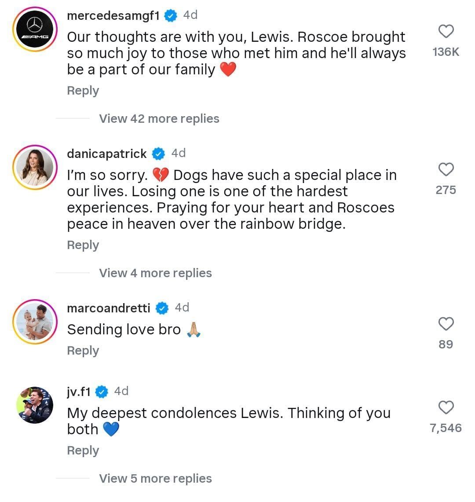Image resolution: width=475 pixels, height=502 pixels.
Task: Like the jv.f1 condolences comment
Action: point(446,407)
